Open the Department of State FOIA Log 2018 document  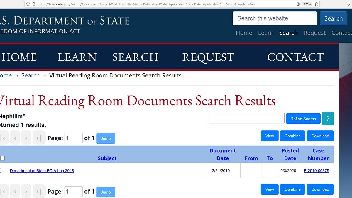click(42, 170)
